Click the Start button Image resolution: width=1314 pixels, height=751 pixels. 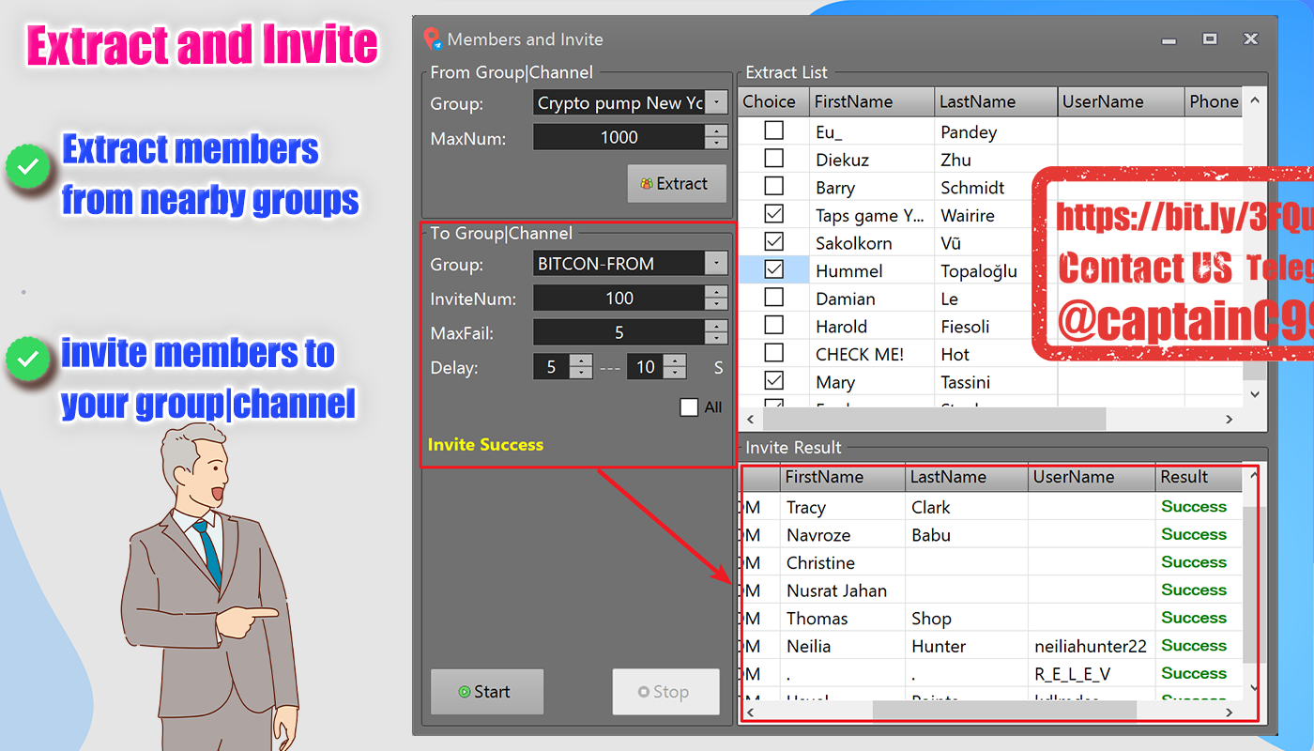click(x=487, y=692)
